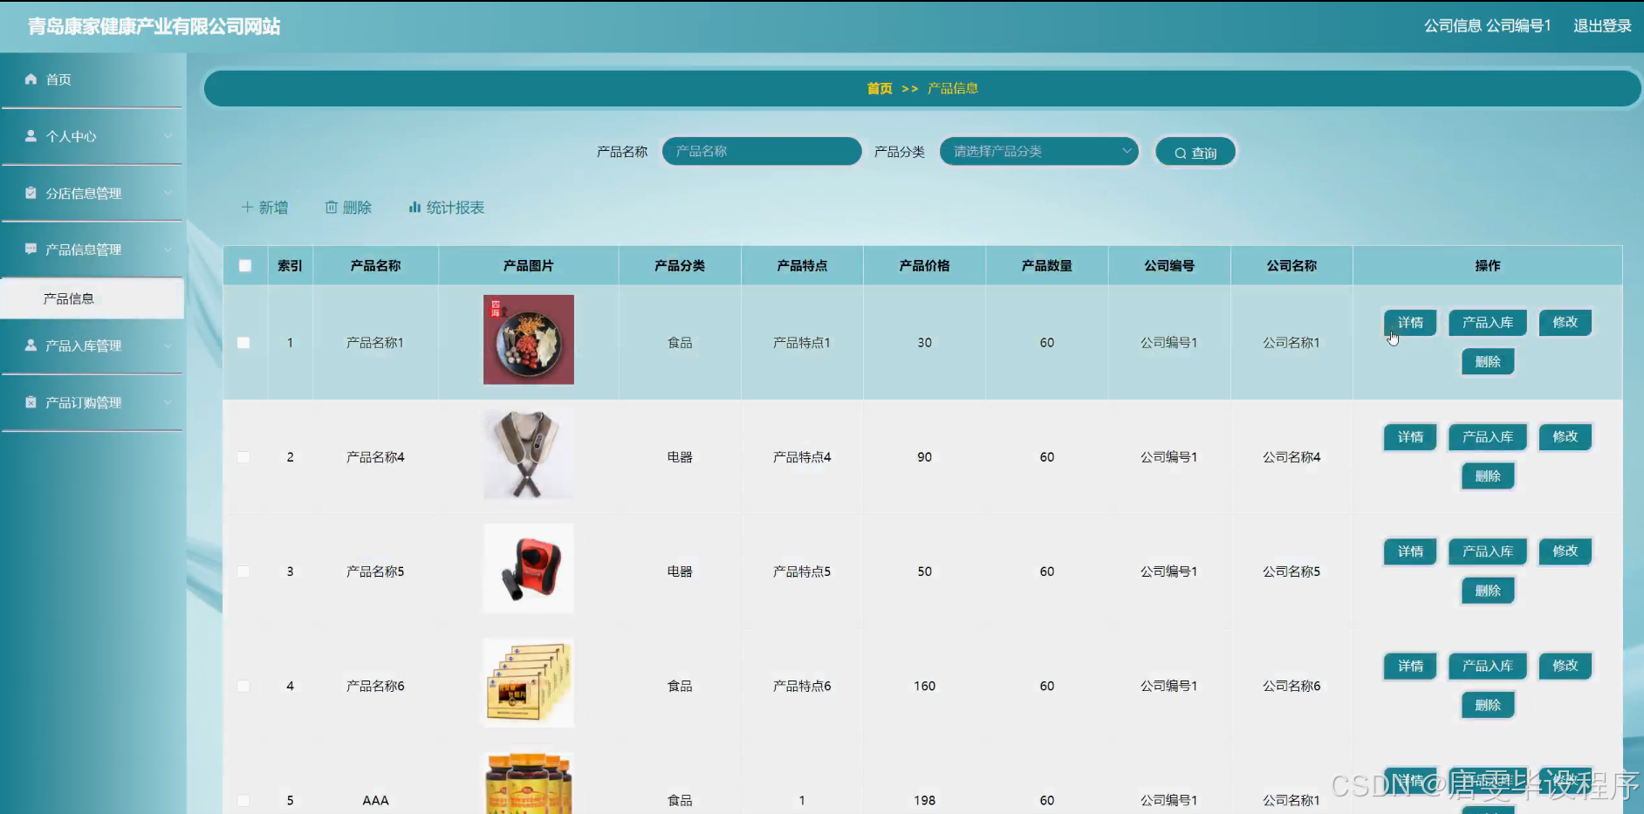The image size is (1644, 814).
Task: Click 修改 for 产品名称5
Action: point(1565,551)
